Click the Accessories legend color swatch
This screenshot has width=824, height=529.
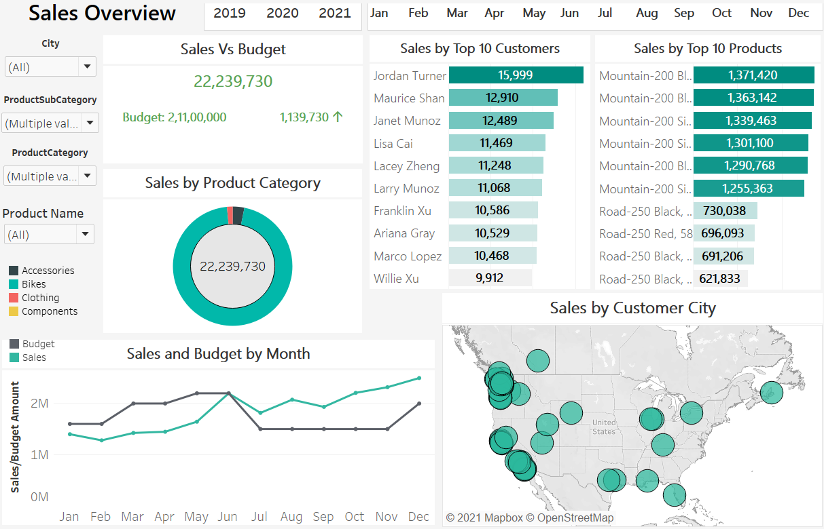point(14,271)
